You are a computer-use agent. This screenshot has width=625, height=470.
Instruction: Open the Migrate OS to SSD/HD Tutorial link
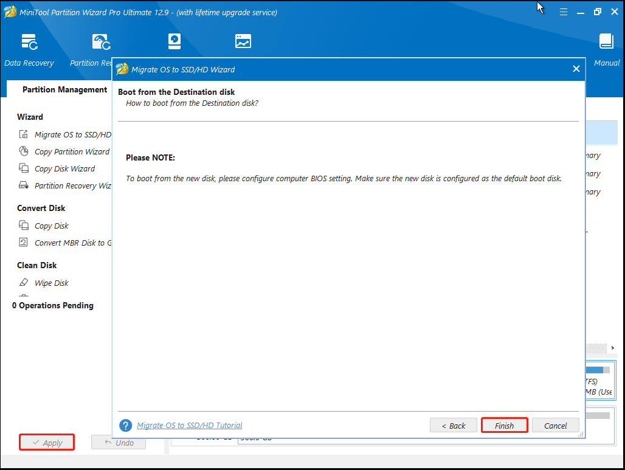click(x=189, y=426)
